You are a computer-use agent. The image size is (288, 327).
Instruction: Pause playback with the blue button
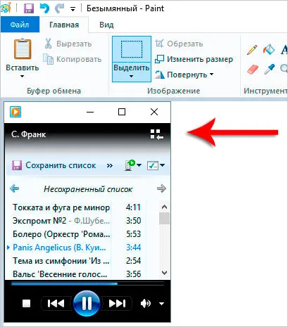point(87,304)
